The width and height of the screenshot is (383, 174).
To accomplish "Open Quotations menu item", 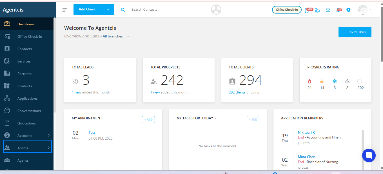I will 26,123.
